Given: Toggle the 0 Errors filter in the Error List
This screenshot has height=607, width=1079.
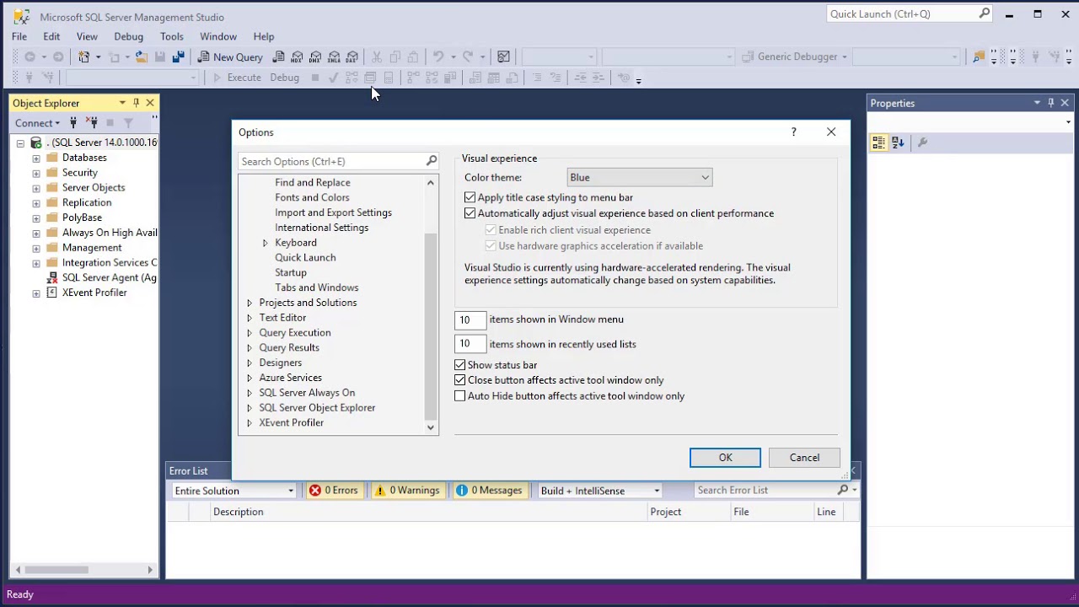Looking at the screenshot, I should (334, 490).
